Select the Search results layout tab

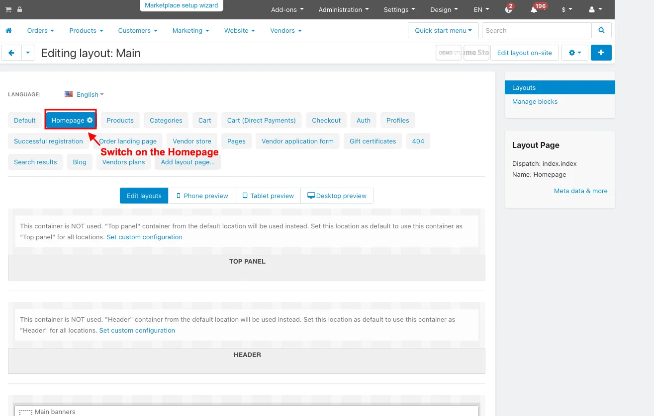[35, 162]
